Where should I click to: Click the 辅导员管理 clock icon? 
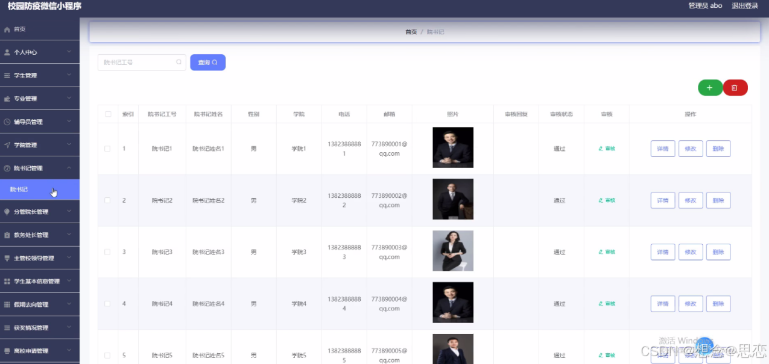coord(7,122)
